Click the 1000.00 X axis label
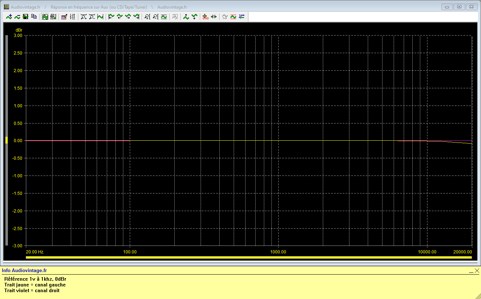 [x=278, y=252]
